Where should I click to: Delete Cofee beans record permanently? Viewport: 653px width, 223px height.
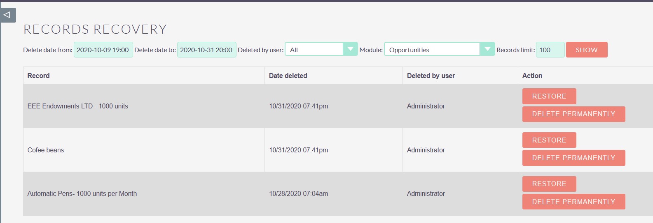[x=573, y=158]
